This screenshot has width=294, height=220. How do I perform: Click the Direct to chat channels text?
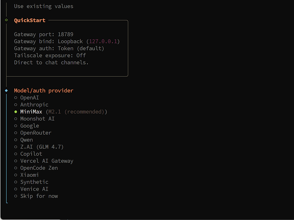click(x=51, y=62)
